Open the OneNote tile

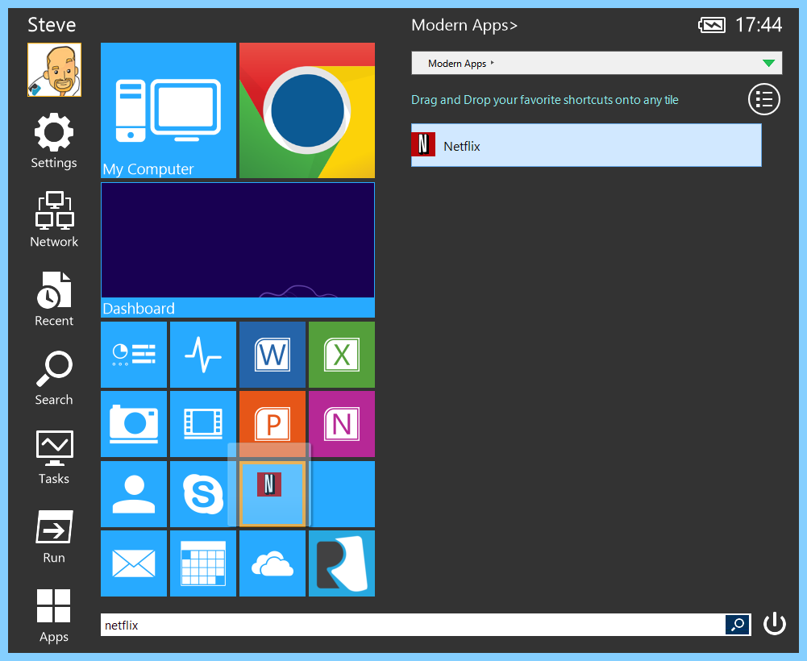(x=342, y=424)
